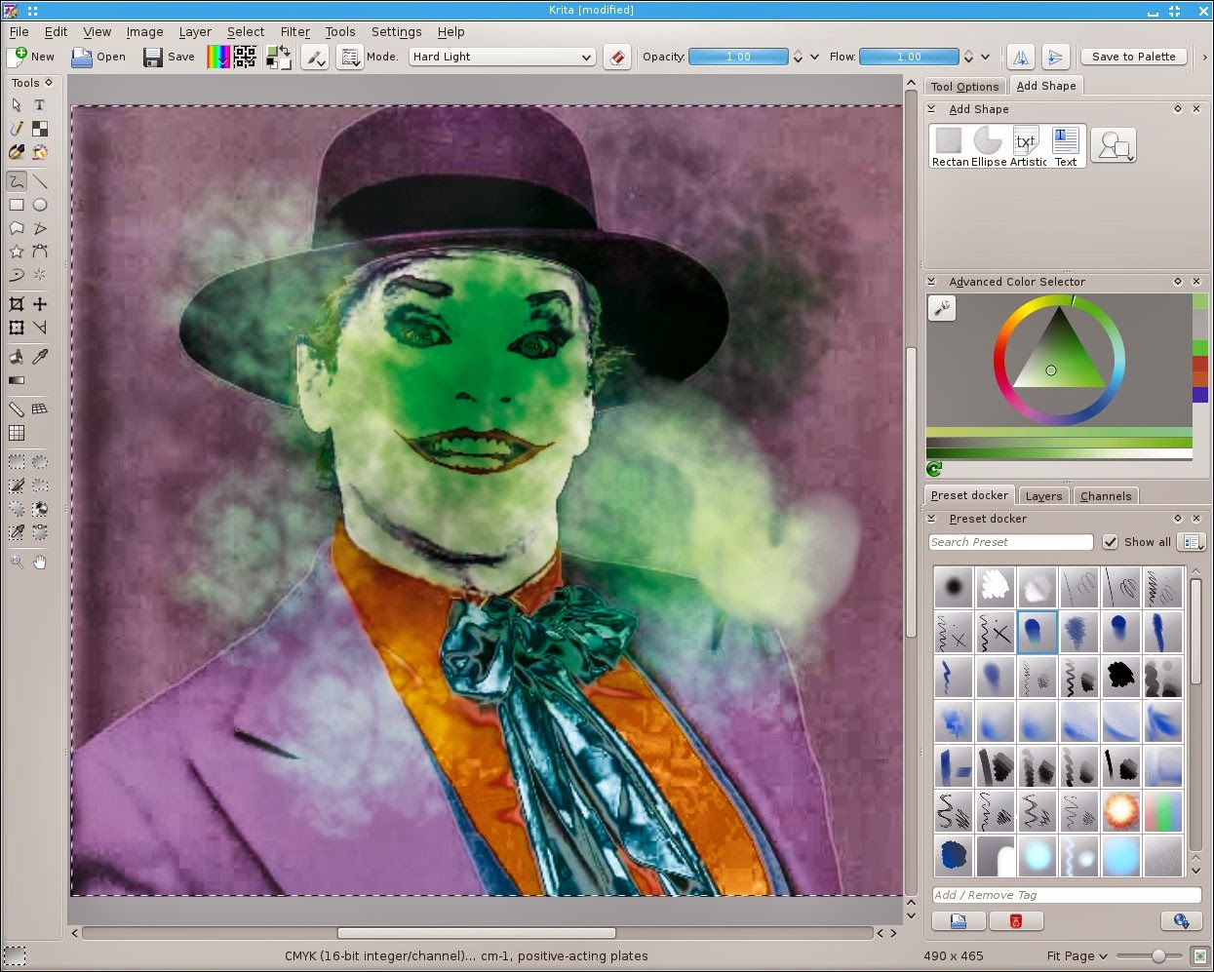Select the Elliptical selection tool
The width and height of the screenshot is (1214, 972).
tap(40, 462)
